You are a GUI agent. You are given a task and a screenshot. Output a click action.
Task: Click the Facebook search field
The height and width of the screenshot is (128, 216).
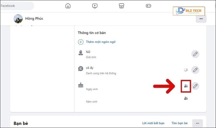point(17,6)
